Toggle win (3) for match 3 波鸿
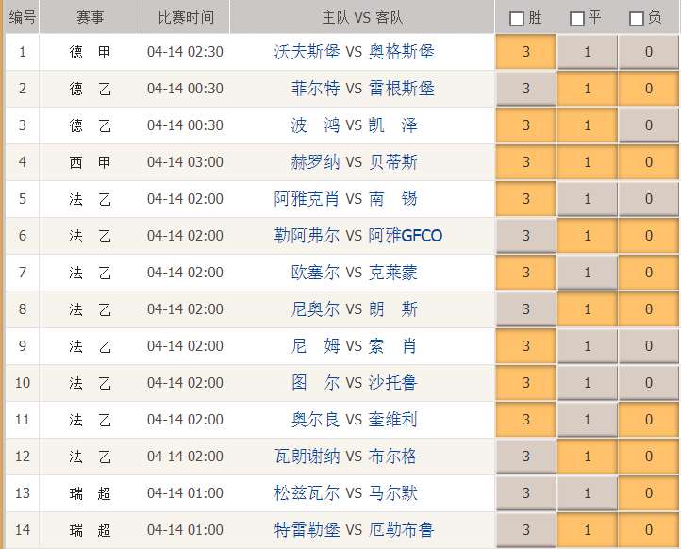 point(526,125)
